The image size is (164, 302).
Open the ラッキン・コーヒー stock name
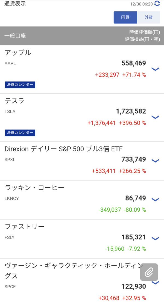pos(34,188)
